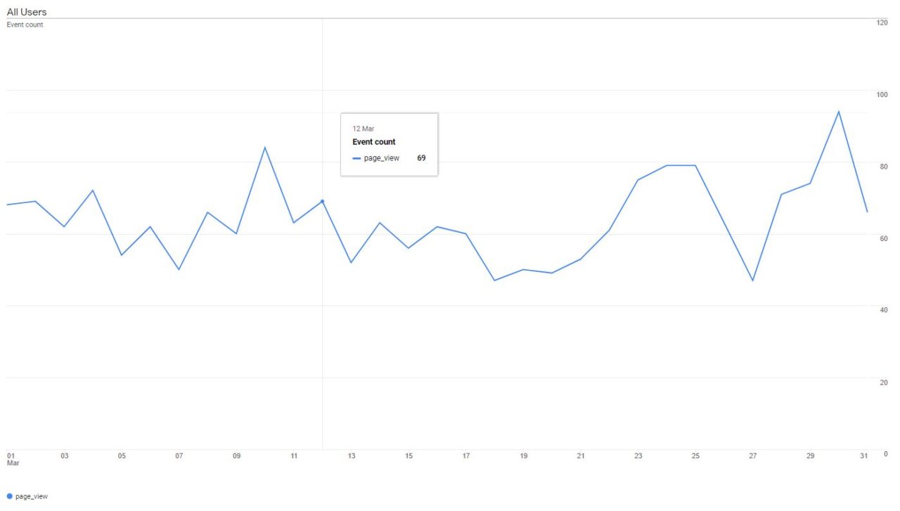Click the value 69 in the tooltip
The height and width of the screenshot is (511, 900).
[x=421, y=158]
